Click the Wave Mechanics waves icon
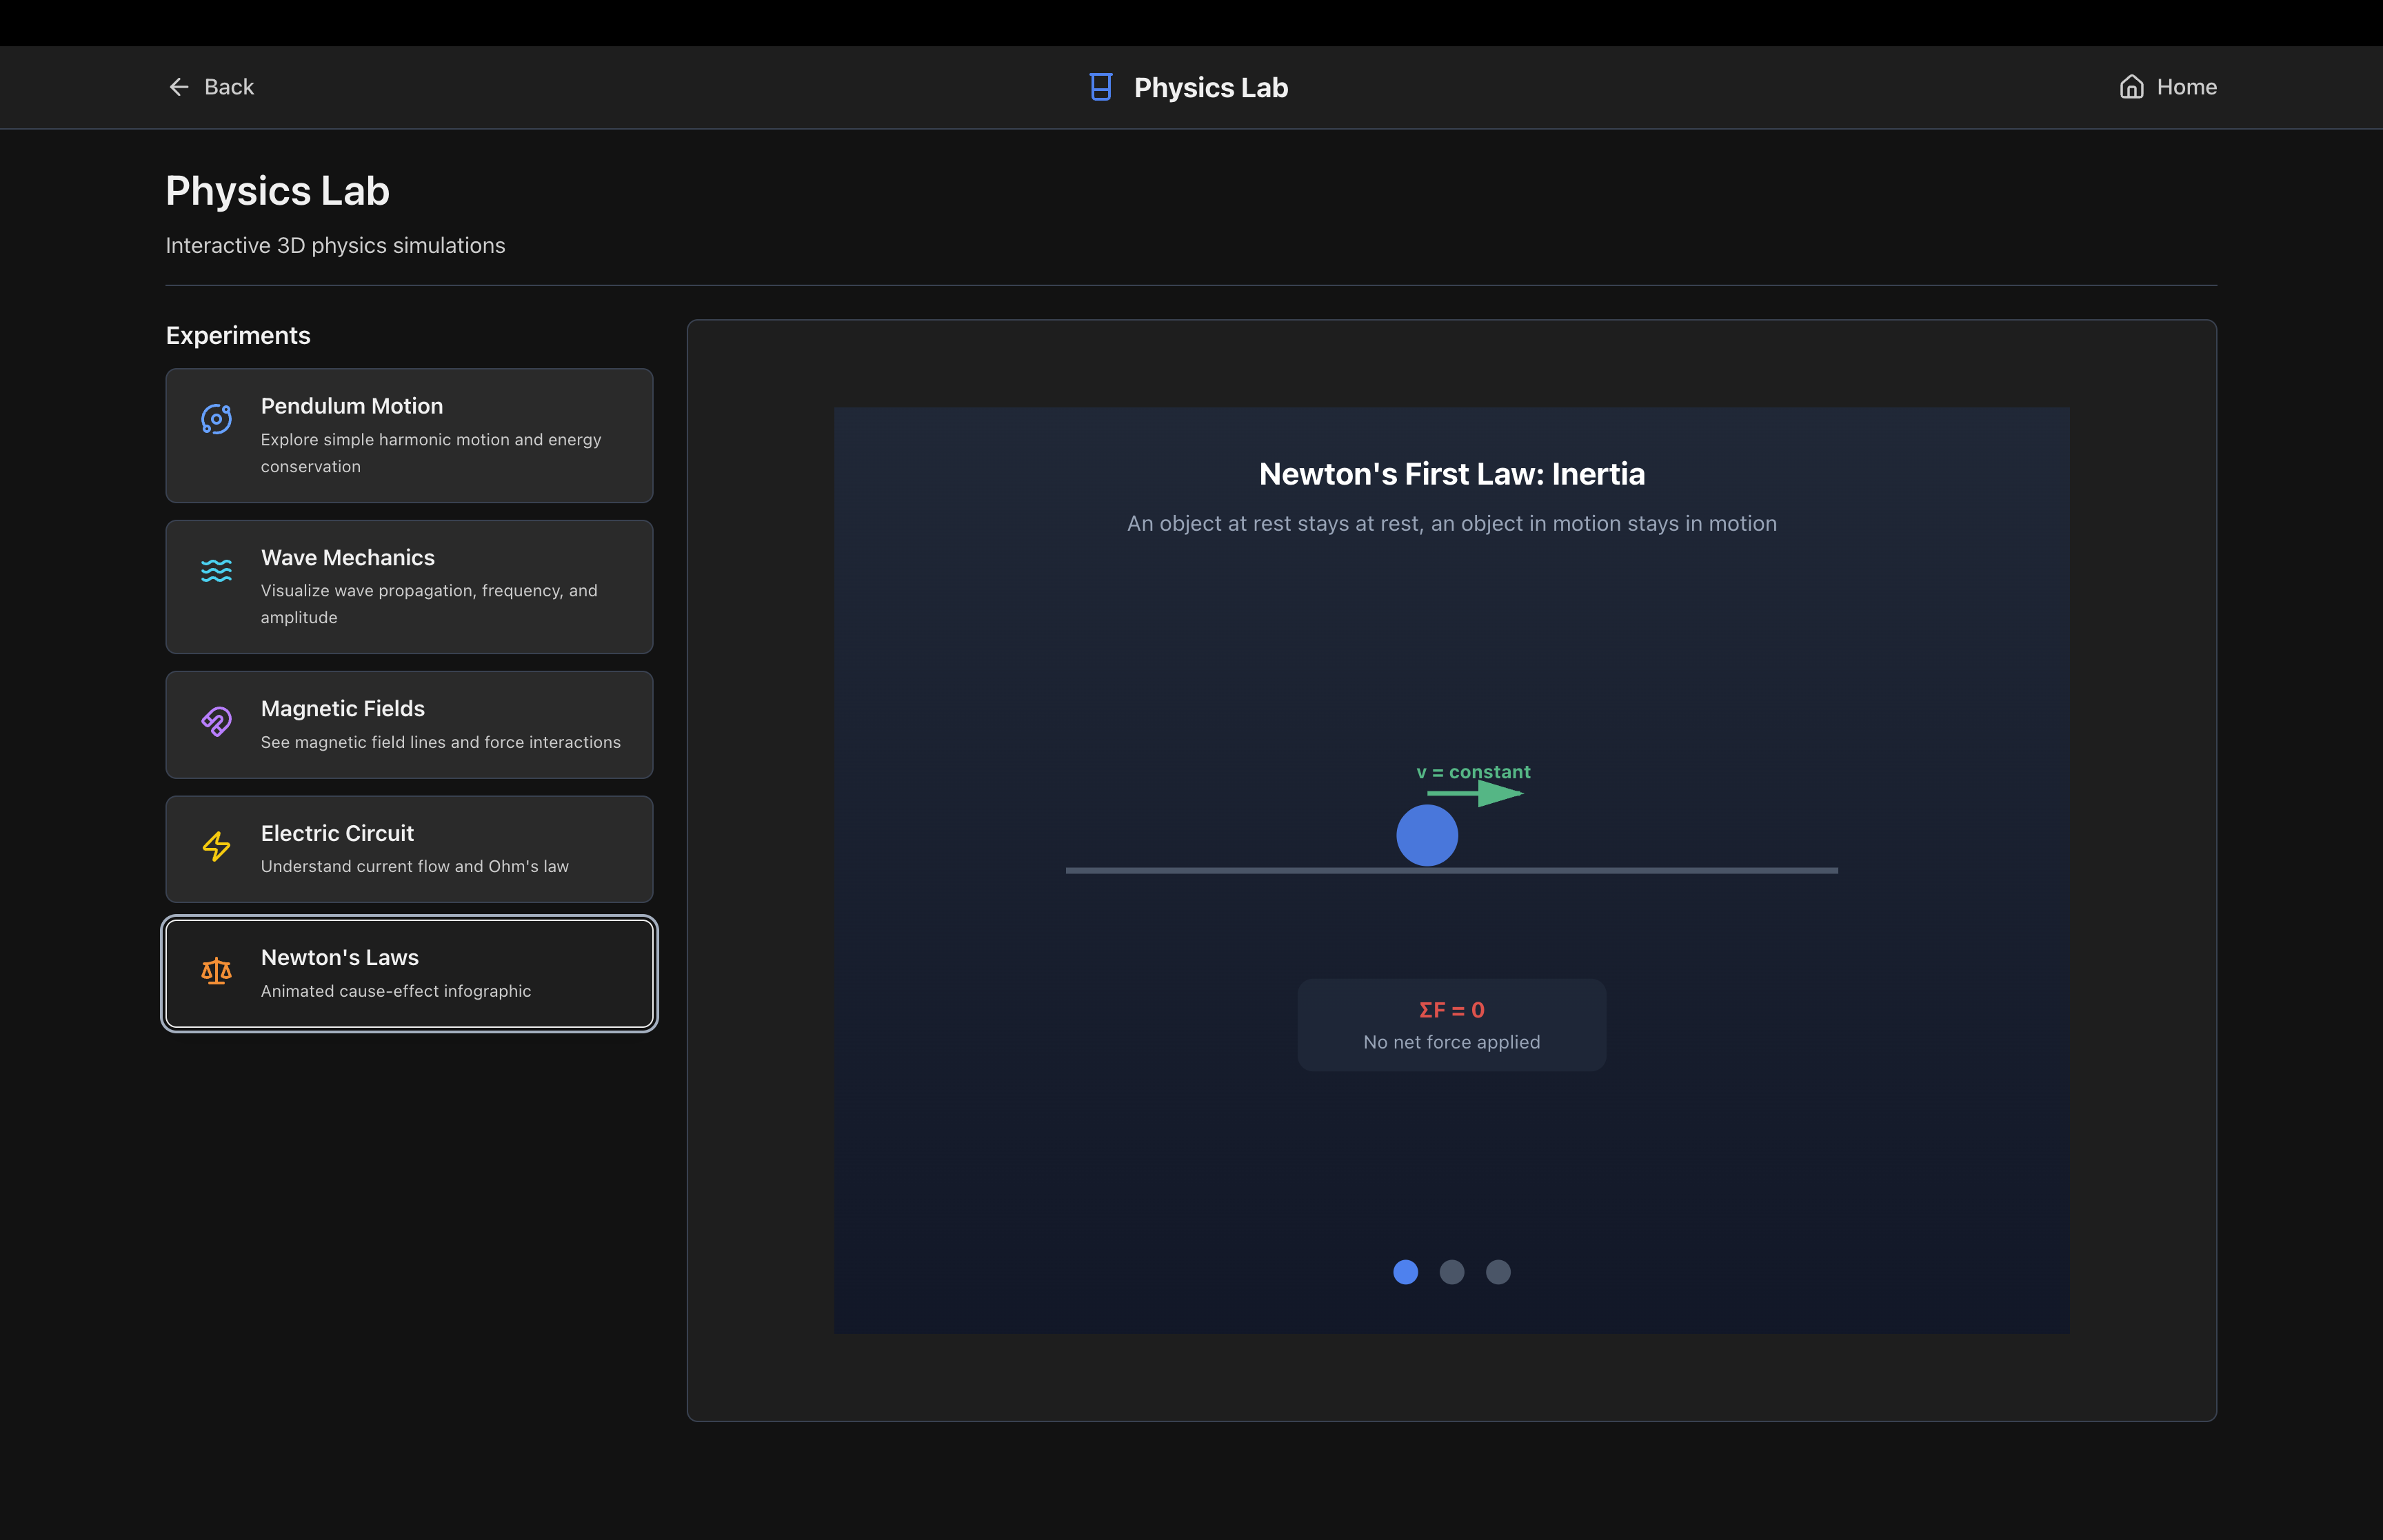 point(216,570)
